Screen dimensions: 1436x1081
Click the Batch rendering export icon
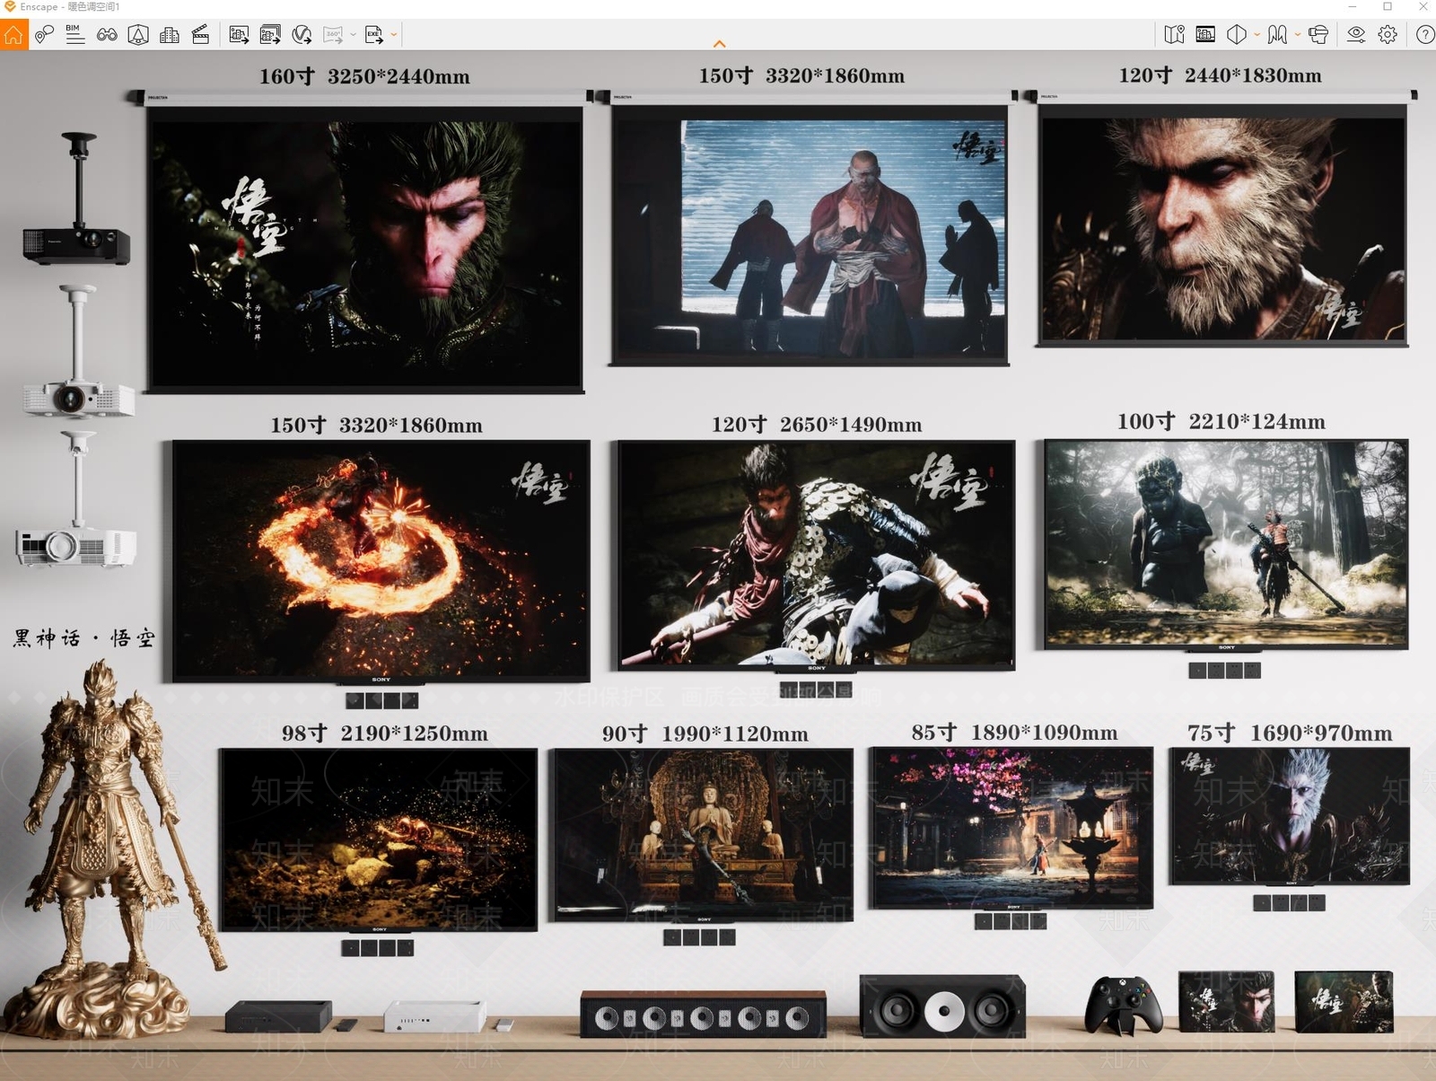click(270, 35)
